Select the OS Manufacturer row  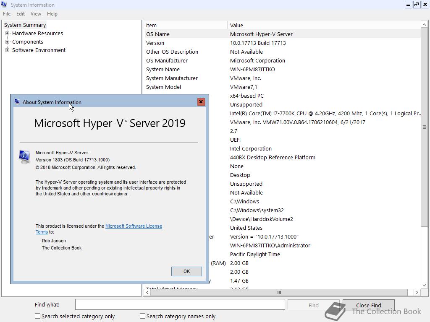tap(282, 60)
